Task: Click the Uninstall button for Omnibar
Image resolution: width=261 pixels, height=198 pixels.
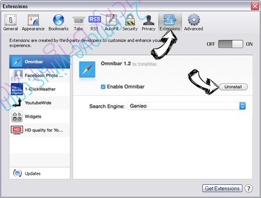Action: pos(233,87)
